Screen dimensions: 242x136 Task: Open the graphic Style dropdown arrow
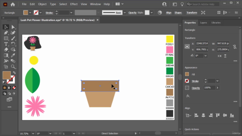tap(152, 12)
